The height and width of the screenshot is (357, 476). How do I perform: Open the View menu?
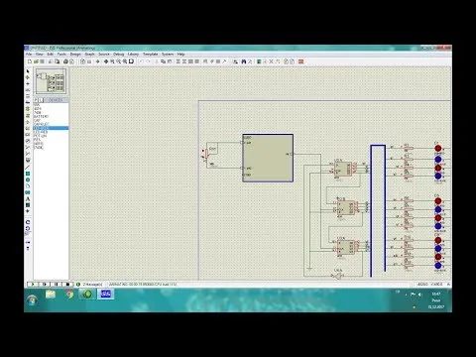40,54
